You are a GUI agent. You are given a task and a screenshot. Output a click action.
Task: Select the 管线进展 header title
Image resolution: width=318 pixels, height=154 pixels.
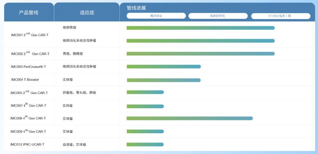(x=136, y=8)
